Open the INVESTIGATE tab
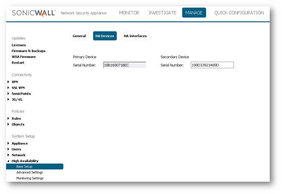The height and width of the screenshot is (194, 282). click(x=162, y=13)
